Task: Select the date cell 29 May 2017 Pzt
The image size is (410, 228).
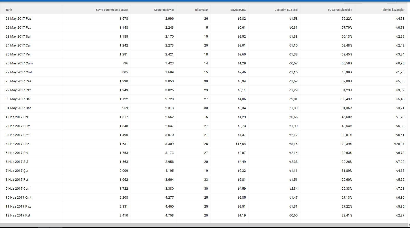Action: pyautogui.click(x=18, y=90)
